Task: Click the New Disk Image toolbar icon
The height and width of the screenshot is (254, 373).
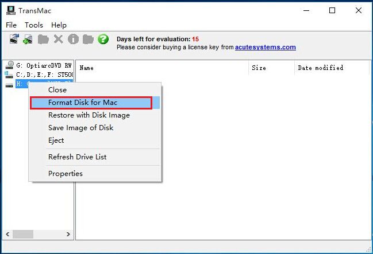Action: [28, 39]
